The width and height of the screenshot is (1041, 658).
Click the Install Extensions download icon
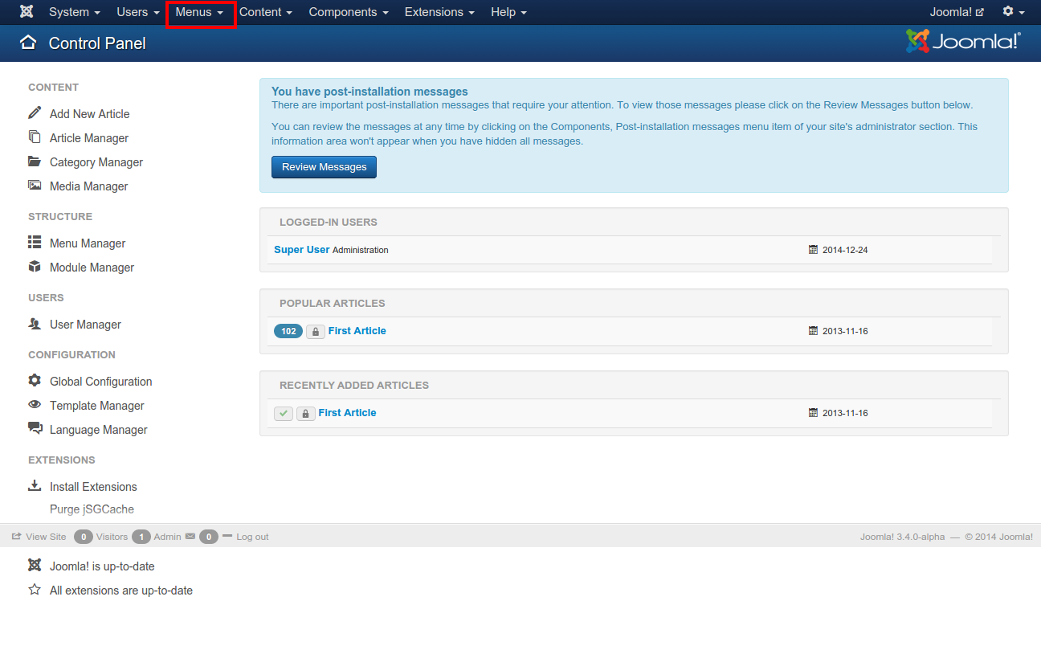[x=34, y=486]
